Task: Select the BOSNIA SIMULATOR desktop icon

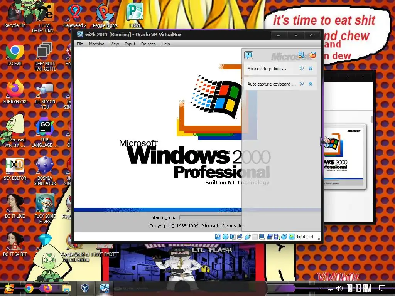Action: (45, 171)
